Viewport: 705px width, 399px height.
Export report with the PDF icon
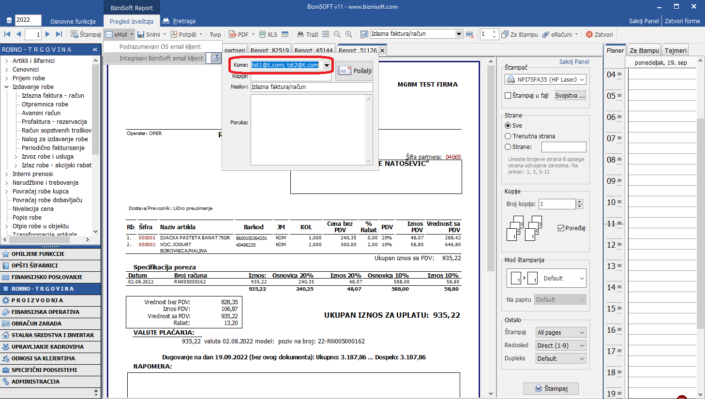pos(233,34)
